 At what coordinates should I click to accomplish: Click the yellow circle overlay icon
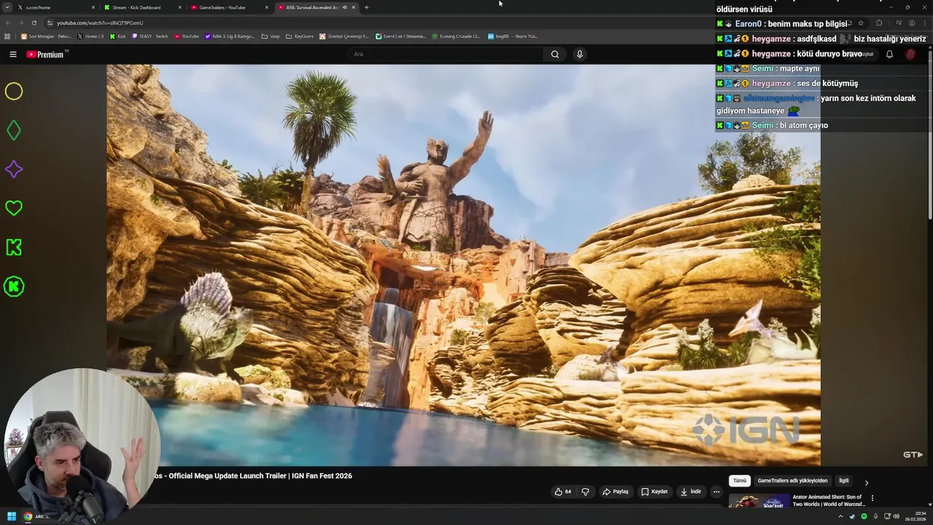tap(14, 91)
